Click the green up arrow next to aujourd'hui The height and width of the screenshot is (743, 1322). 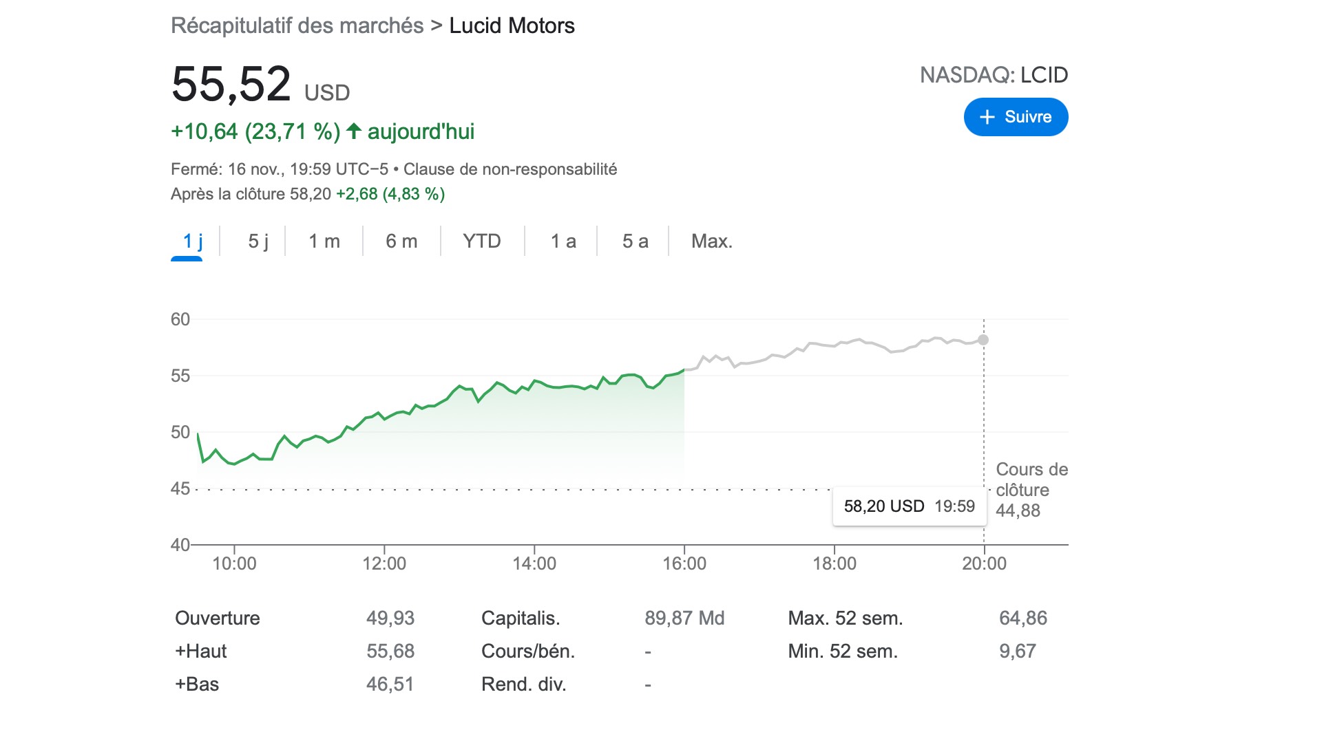(354, 131)
